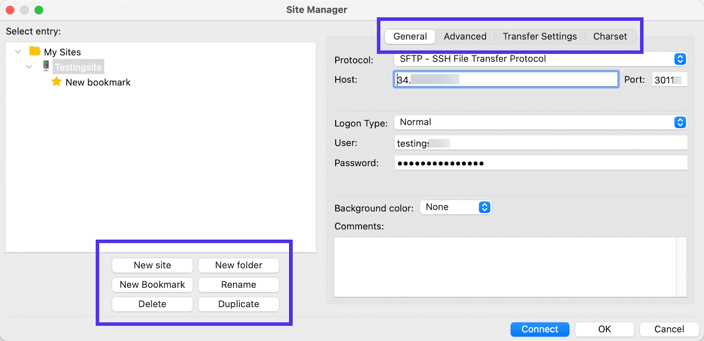
Task: Click the My Sites folder icon
Action: pyautogui.click(x=35, y=51)
